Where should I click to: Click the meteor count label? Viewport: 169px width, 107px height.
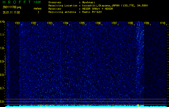[38, 9]
